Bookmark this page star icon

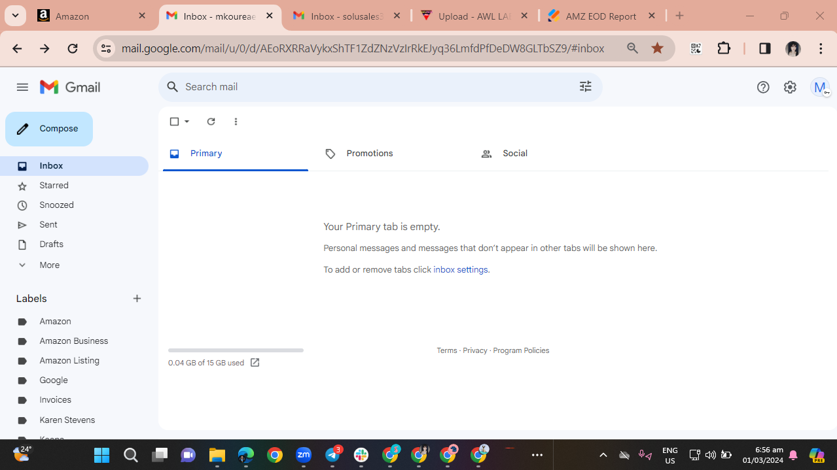658,48
